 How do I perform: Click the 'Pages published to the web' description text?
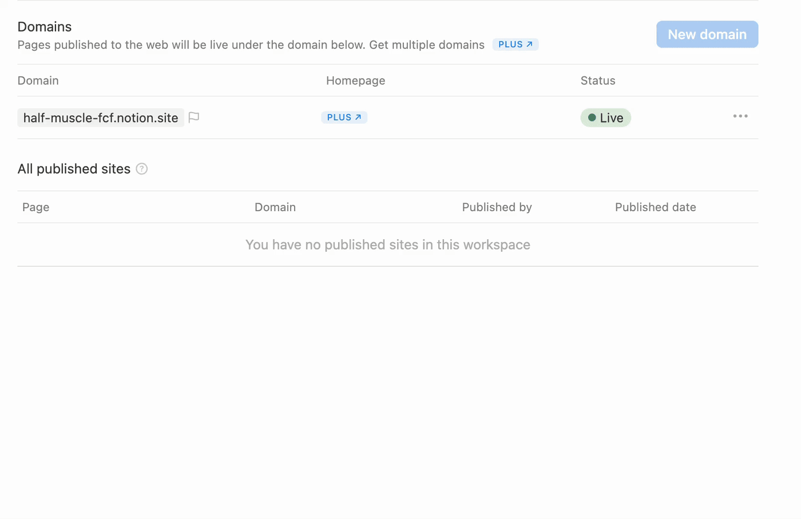click(x=251, y=45)
